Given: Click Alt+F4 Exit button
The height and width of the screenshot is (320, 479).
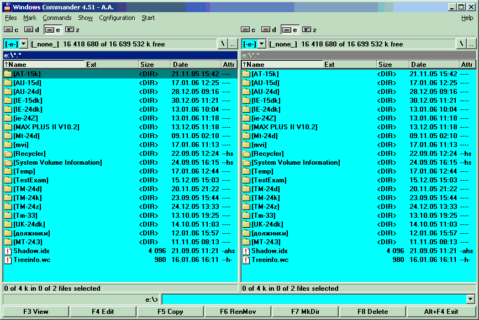Looking at the screenshot, I should click(x=441, y=312).
